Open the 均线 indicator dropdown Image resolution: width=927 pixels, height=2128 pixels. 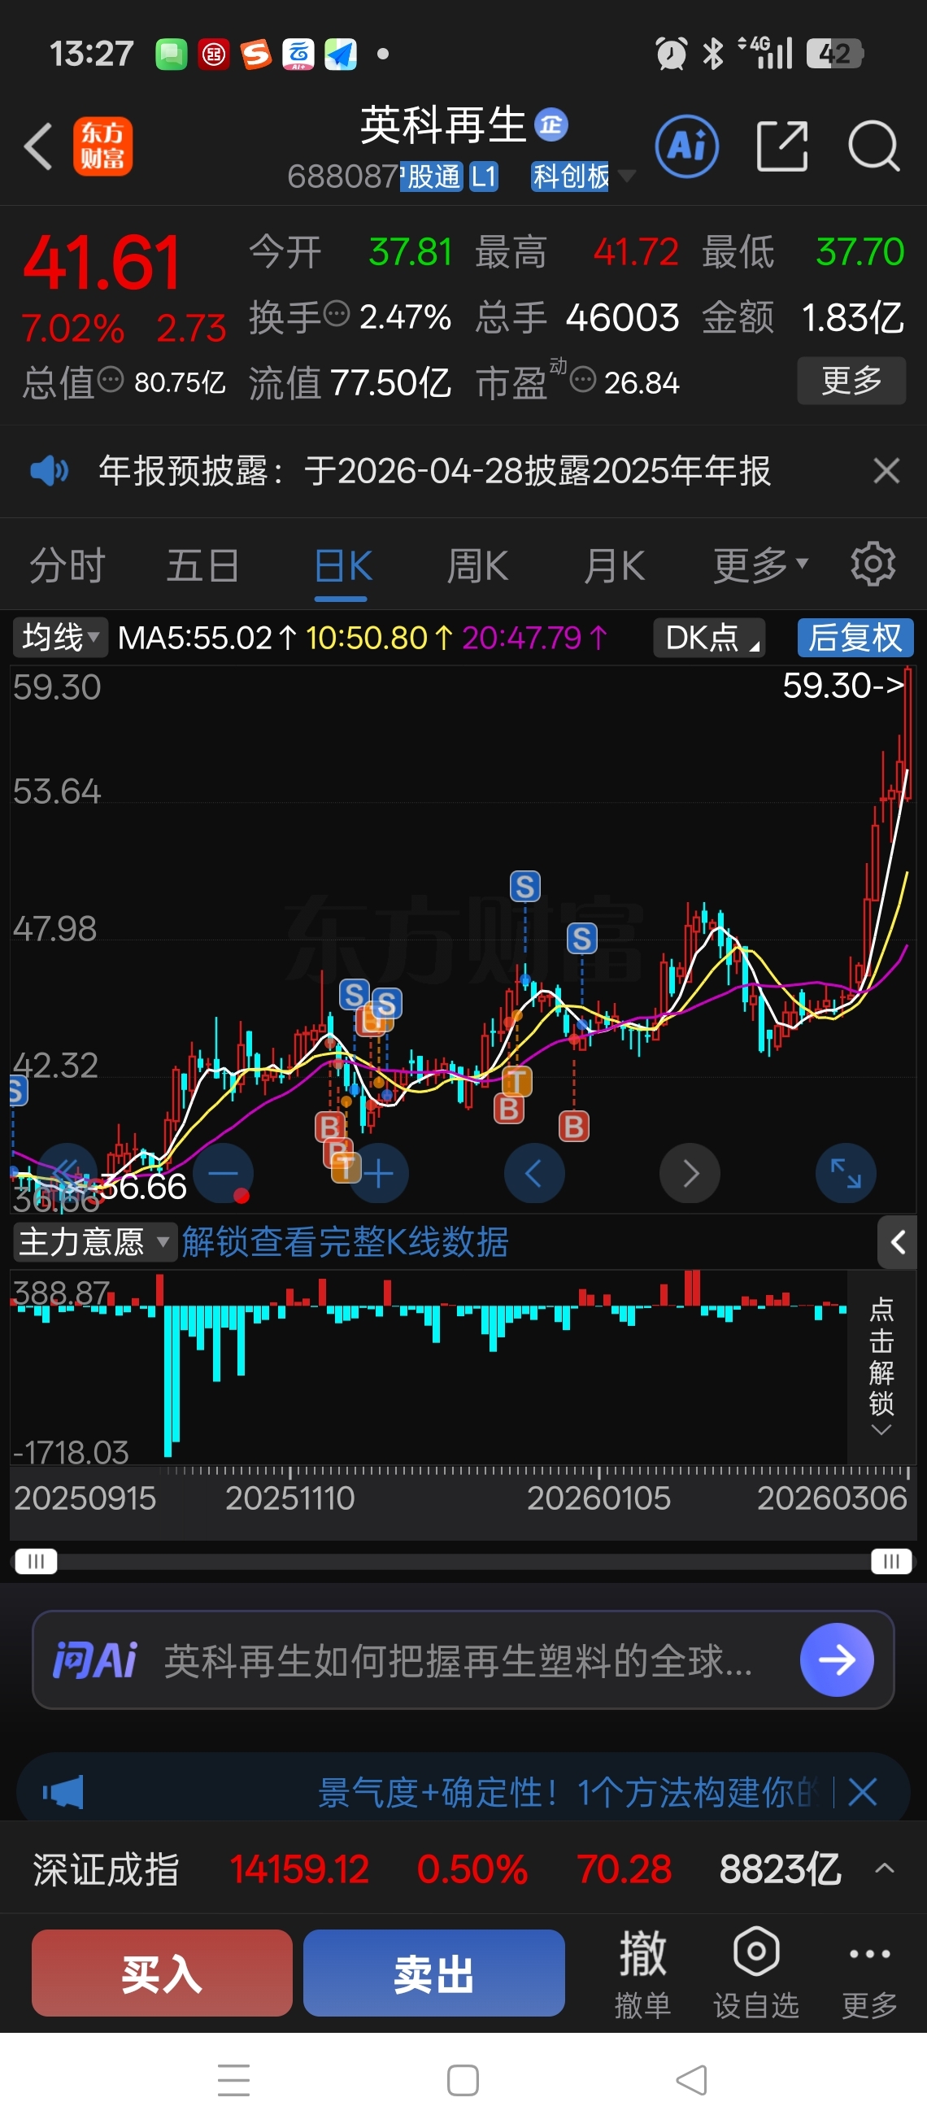(x=60, y=637)
